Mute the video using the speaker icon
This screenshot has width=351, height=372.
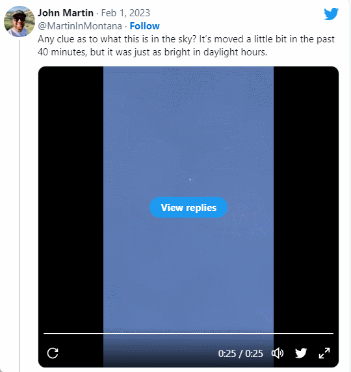(278, 353)
